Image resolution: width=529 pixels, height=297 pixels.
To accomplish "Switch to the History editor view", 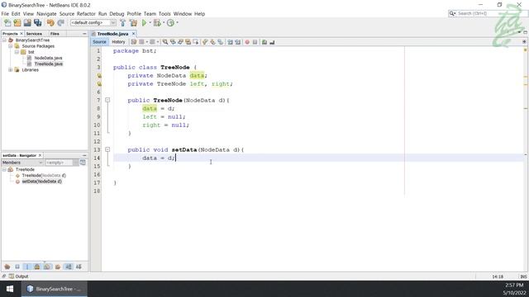I will [x=118, y=42].
